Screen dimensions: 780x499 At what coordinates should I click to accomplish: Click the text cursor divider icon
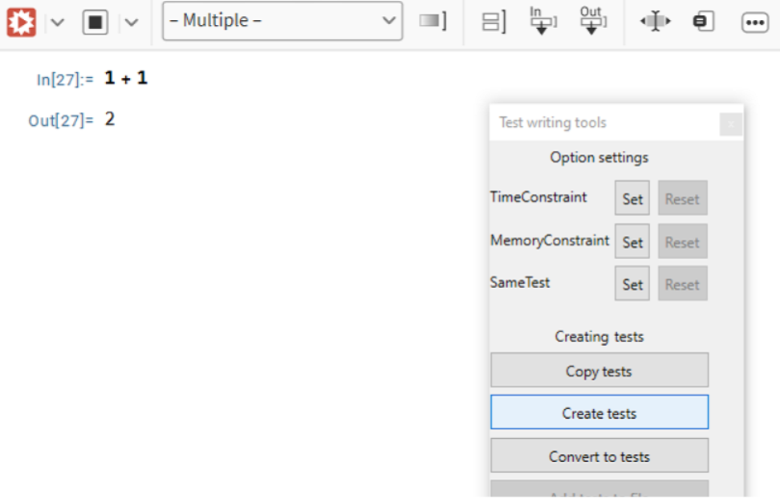coord(655,22)
